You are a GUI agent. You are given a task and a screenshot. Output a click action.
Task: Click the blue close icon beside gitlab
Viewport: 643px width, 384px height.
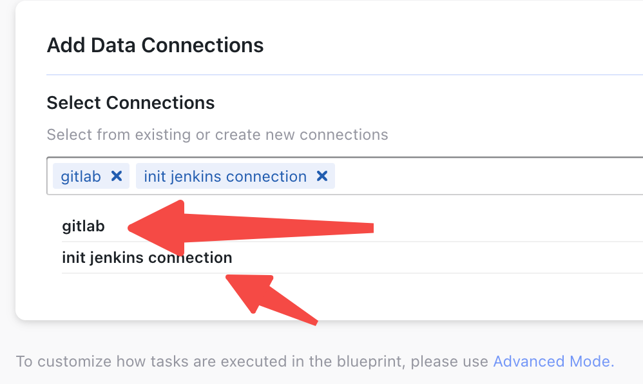coord(117,176)
